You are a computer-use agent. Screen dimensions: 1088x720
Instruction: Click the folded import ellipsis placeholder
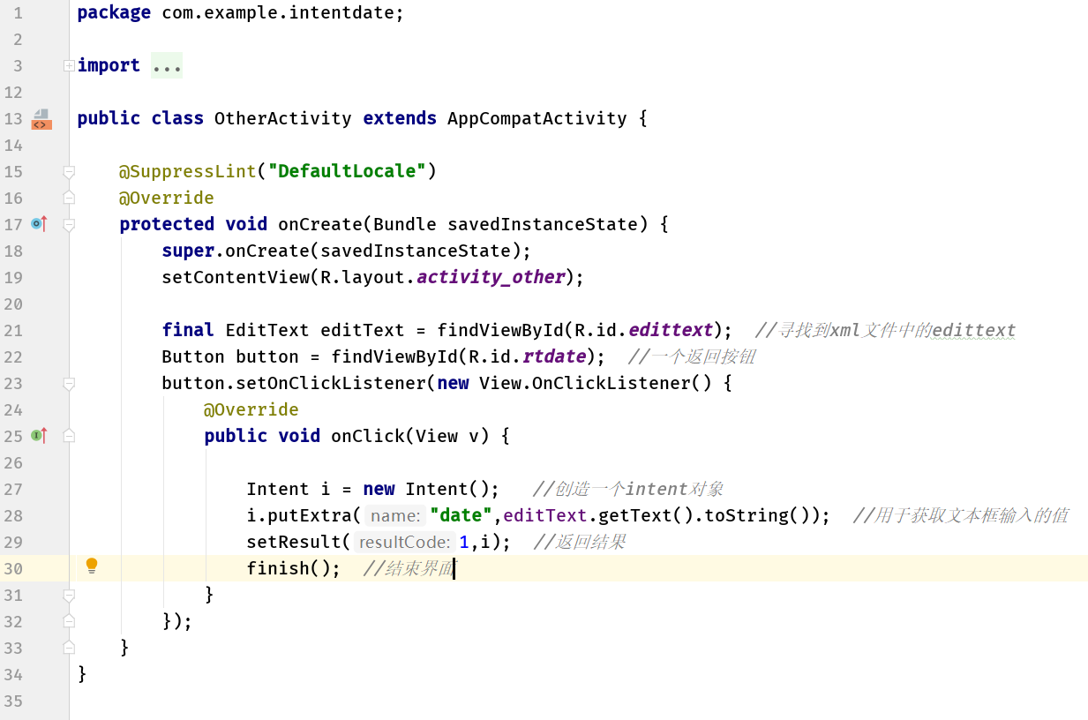point(167,65)
